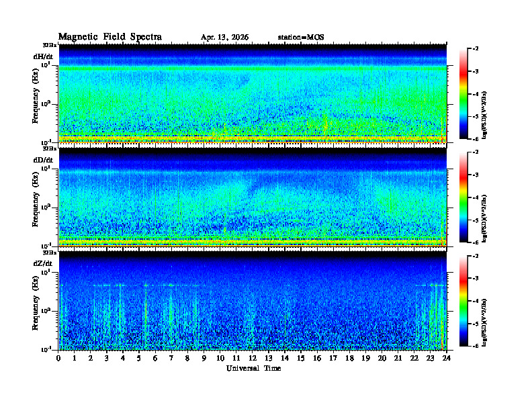Click the Universal Time axis title
532x411 pixels.
point(253,368)
